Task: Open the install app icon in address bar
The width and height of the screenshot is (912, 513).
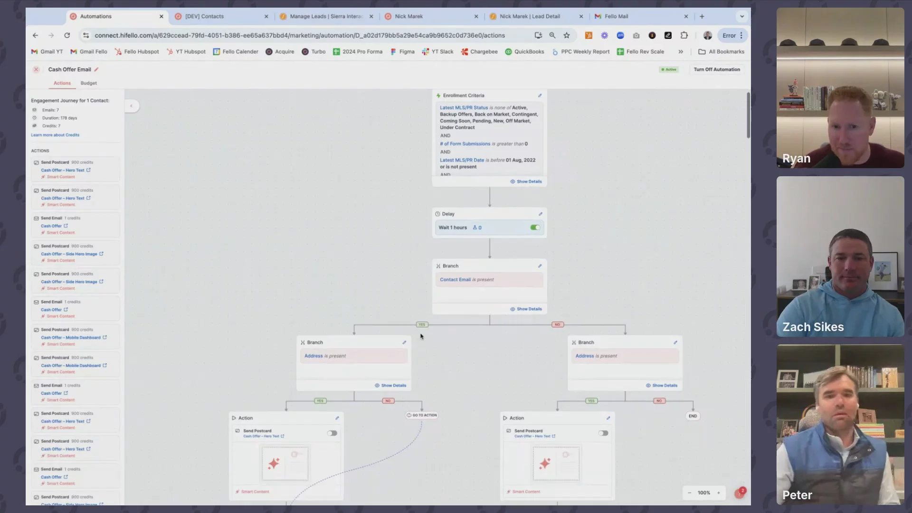Action: coord(538,35)
